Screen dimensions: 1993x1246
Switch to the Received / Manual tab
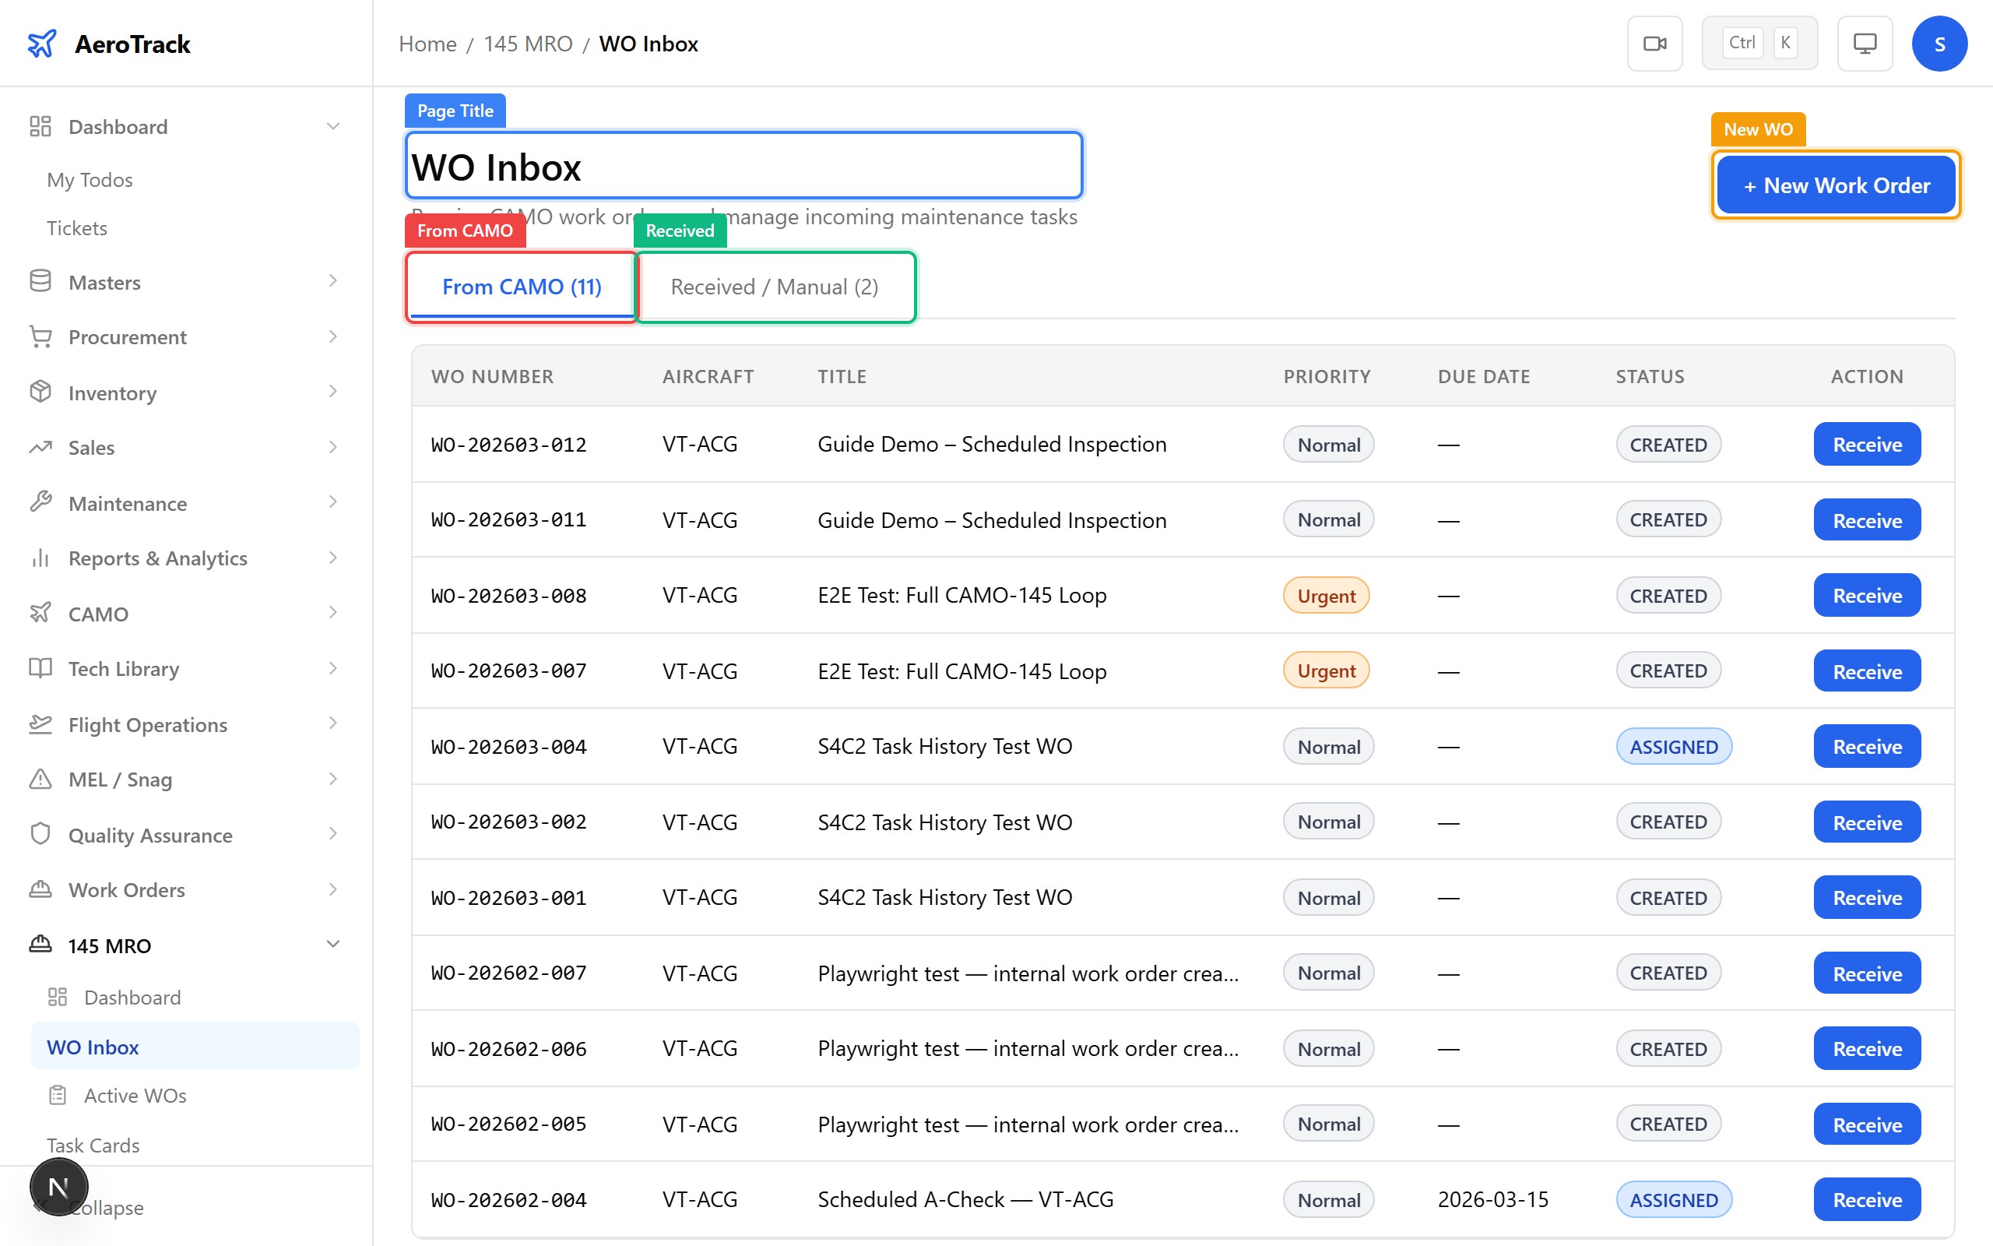coord(774,287)
